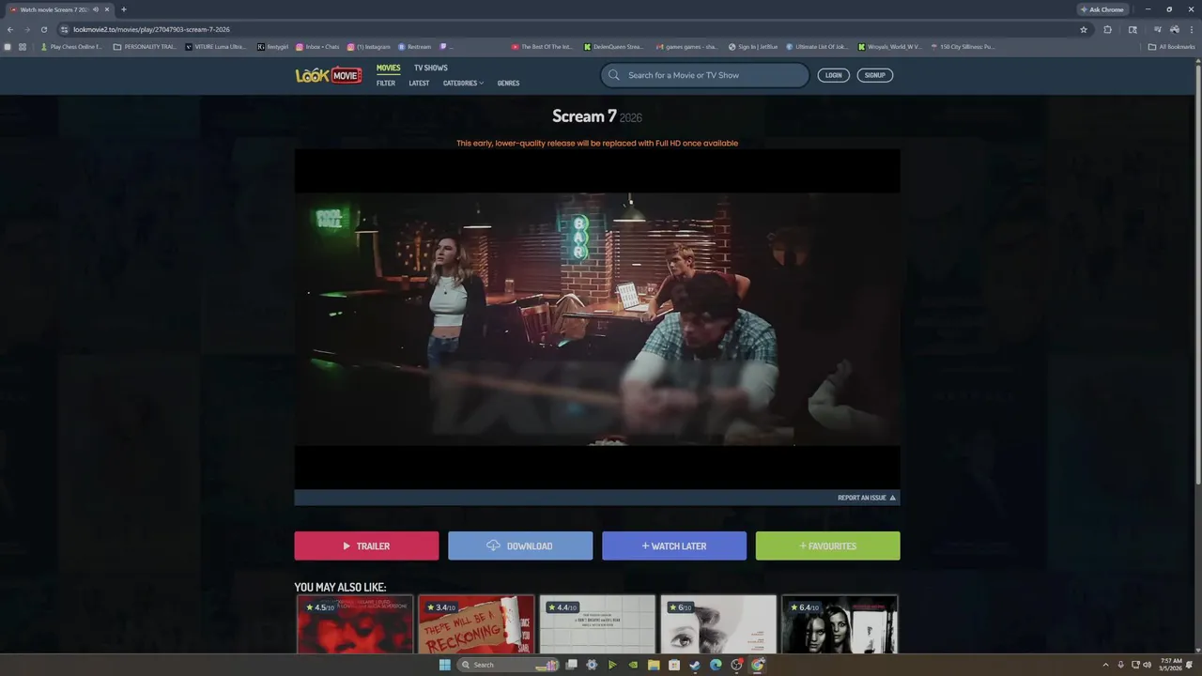The image size is (1202, 676).
Task: Open the Steam taskbar icon
Action: pyautogui.click(x=695, y=665)
